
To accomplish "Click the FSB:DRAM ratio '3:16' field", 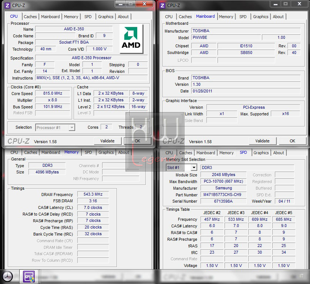I will coord(93,201).
